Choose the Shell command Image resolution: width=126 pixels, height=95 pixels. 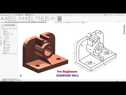43,20
